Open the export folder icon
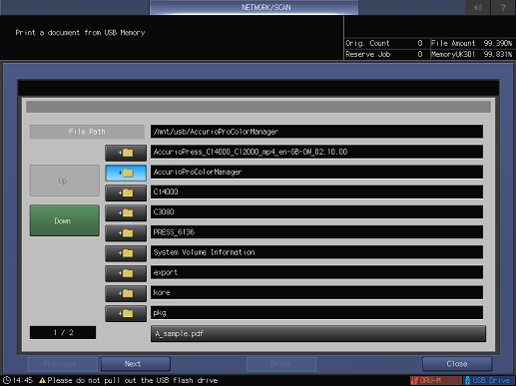 126,273
